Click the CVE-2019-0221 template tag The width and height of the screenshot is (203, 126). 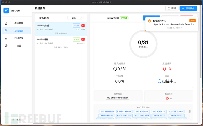159,115
